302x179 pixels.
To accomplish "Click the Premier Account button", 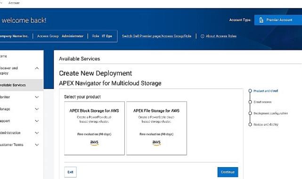I will 278,20.
